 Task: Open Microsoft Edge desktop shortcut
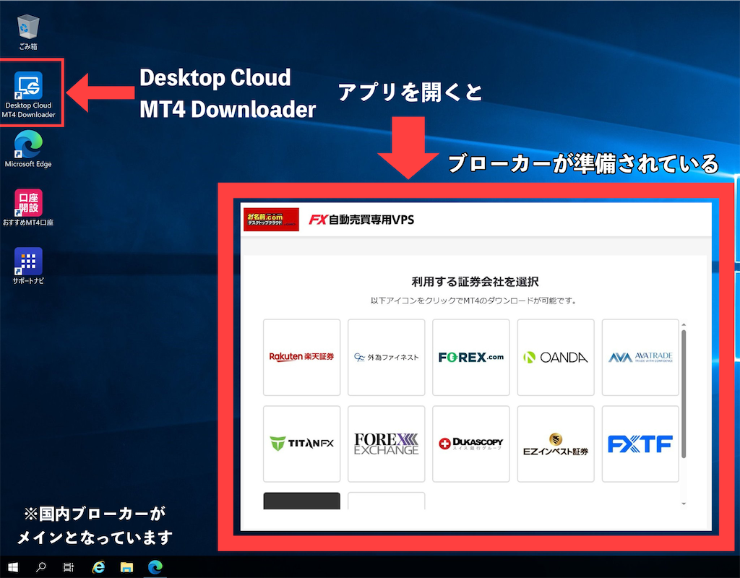pyautogui.click(x=28, y=149)
